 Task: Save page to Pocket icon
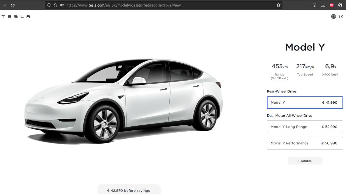click(x=315, y=5)
